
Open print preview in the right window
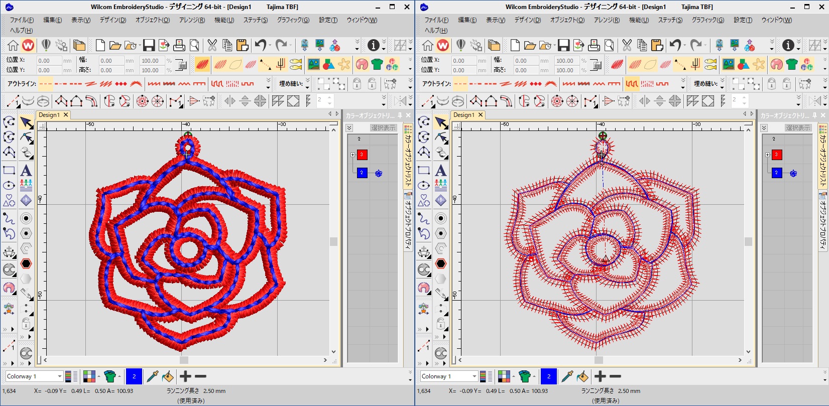click(609, 46)
